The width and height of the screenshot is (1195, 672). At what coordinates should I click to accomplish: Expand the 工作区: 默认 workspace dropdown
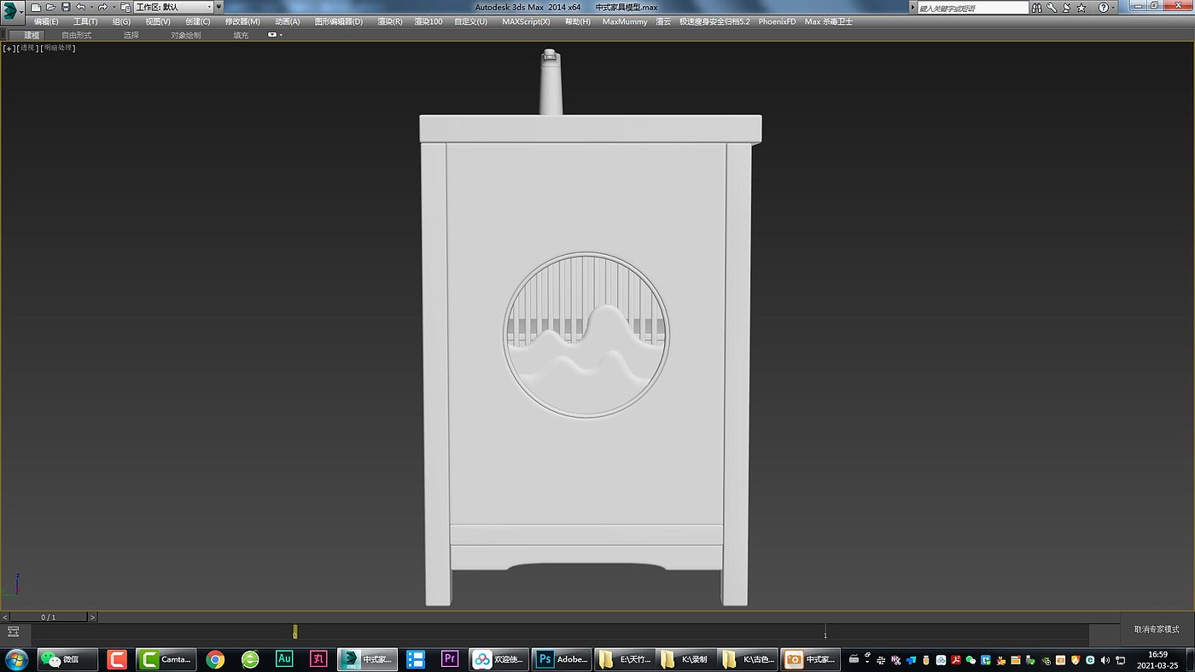pos(173,7)
